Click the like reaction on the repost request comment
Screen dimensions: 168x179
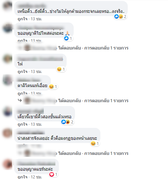pos(68,38)
